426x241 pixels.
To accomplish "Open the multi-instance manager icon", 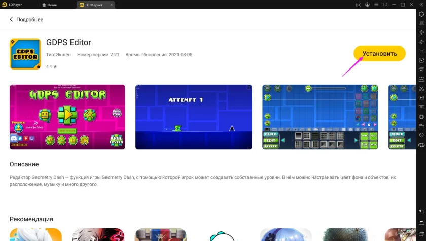I will (421, 70).
